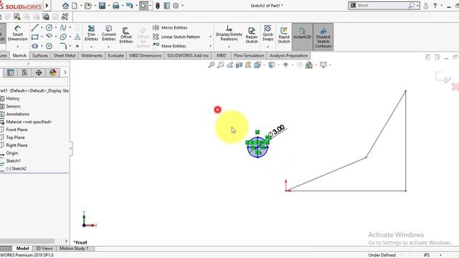Open the DimXpertManager crosshair tab
Screen dimensions: 459x258
[39, 72]
